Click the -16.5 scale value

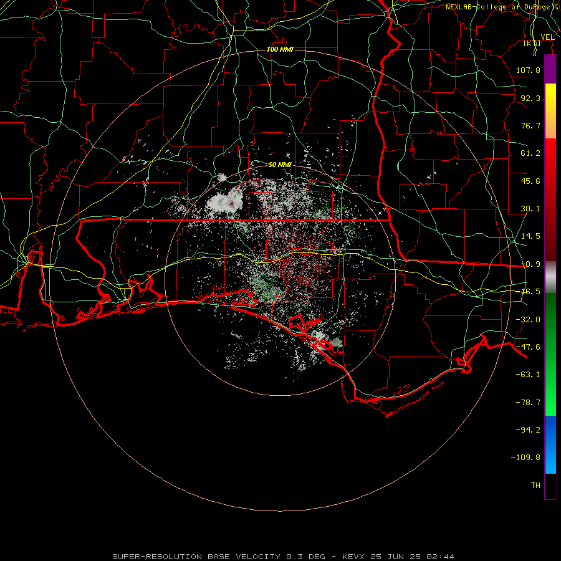click(530, 292)
